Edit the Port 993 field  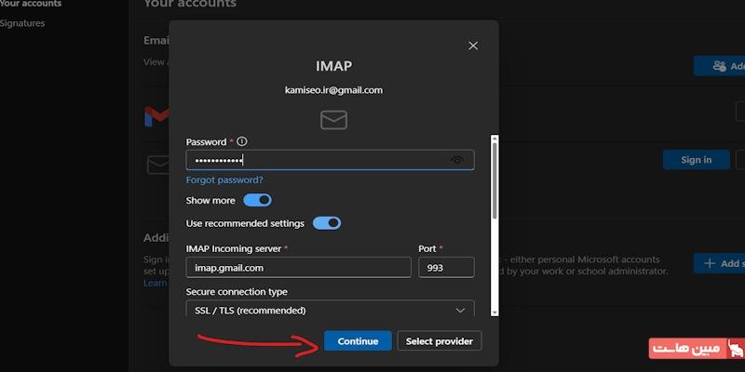[x=446, y=268]
